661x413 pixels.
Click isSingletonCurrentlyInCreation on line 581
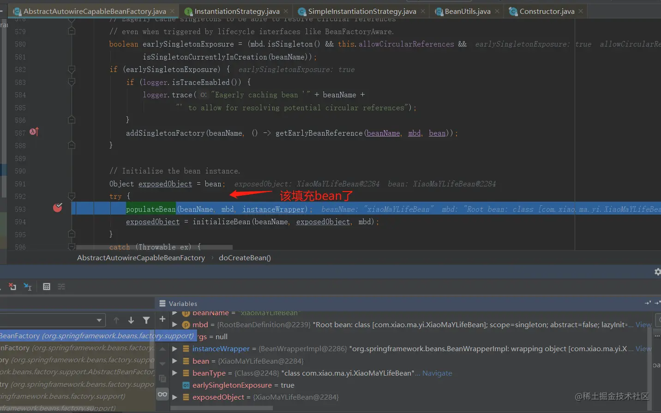(204, 57)
